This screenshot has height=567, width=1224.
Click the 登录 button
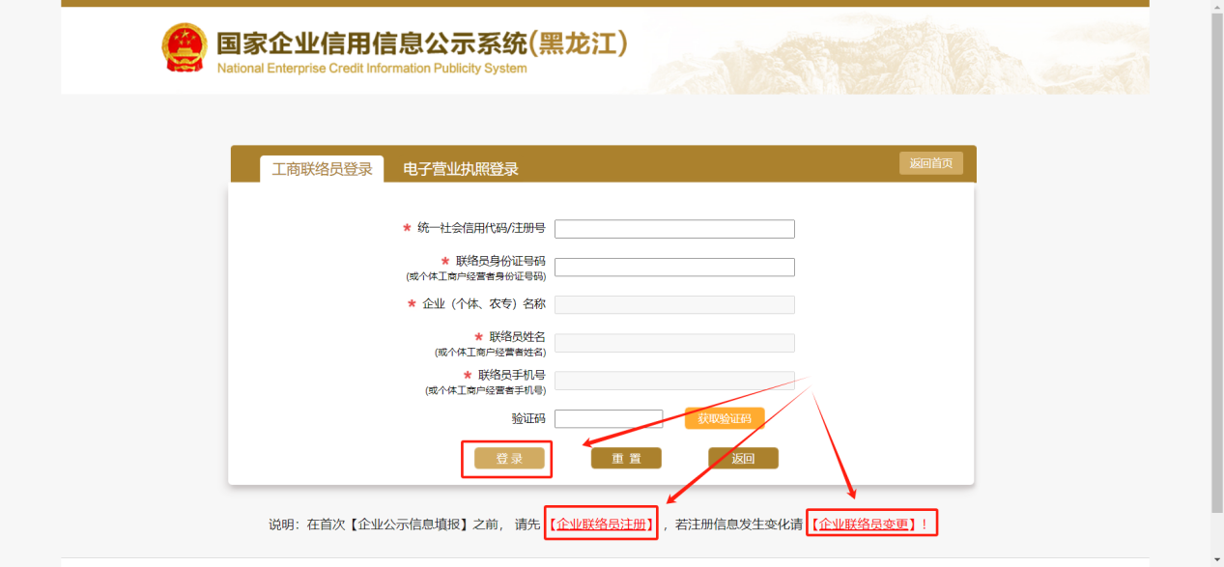tap(509, 459)
